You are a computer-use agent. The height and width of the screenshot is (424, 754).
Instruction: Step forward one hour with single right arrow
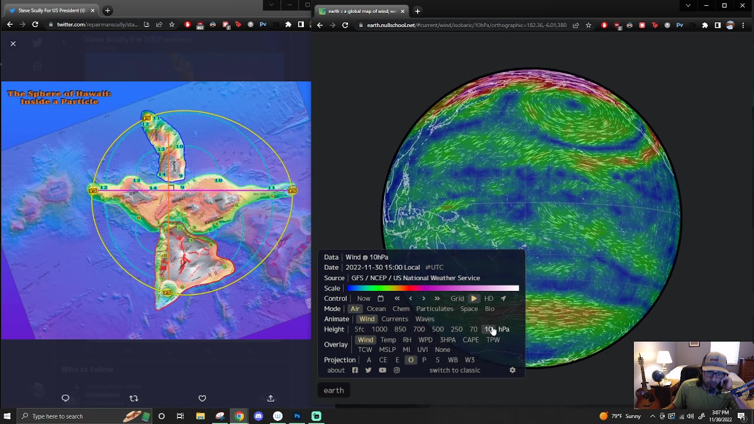coord(424,299)
